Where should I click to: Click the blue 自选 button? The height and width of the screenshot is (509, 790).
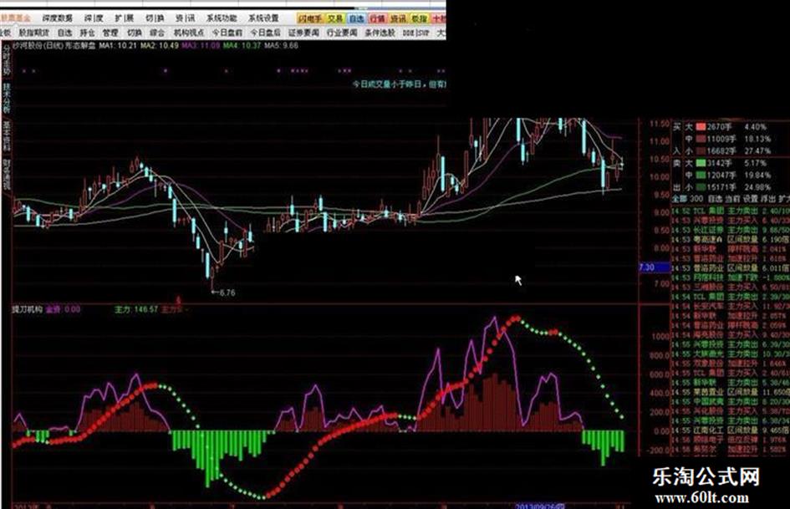point(356,19)
